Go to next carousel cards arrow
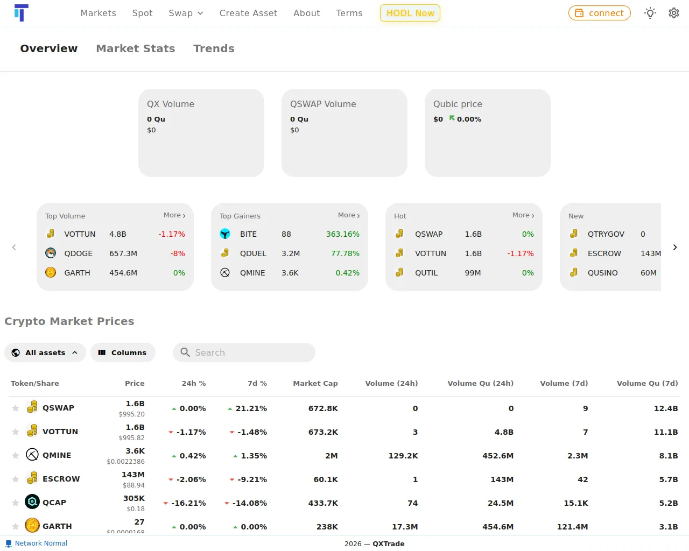 (675, 247)
